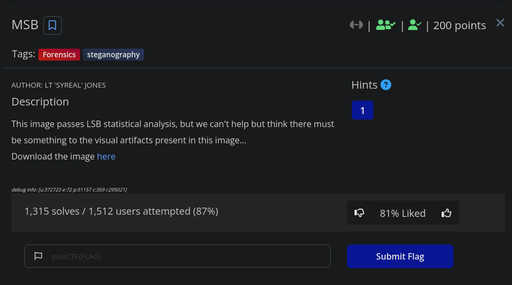This screenshot has width=512, height=285.
Task: Click the Submit Flag button
Action: click(400, 256)
